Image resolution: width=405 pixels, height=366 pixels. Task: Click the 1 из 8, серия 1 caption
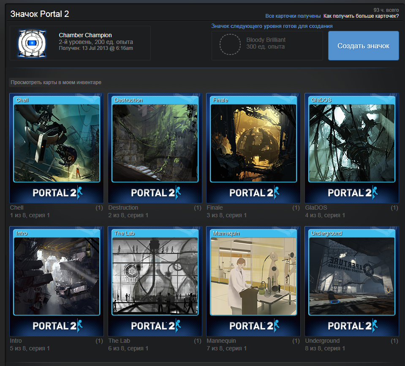tap(30, 215)
